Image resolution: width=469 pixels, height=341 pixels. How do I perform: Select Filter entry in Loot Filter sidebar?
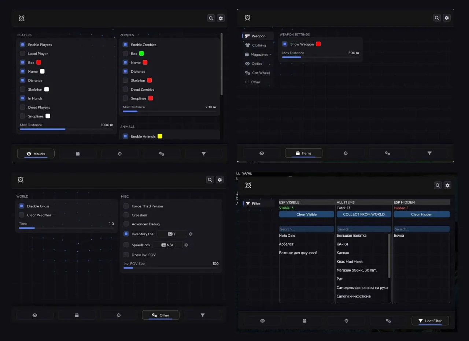[x=259, y=203]
